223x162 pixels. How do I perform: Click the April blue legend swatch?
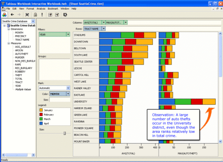[x=41, y=123]
